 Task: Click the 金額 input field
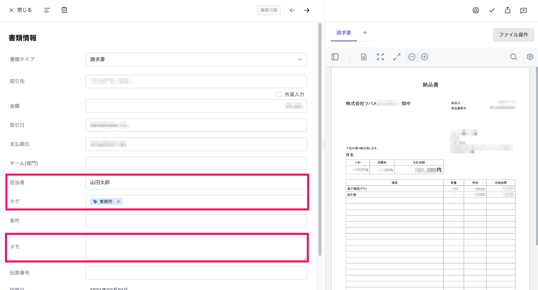point(196,106)
